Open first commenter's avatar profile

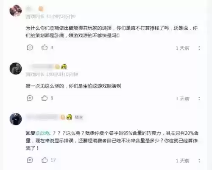16,11
